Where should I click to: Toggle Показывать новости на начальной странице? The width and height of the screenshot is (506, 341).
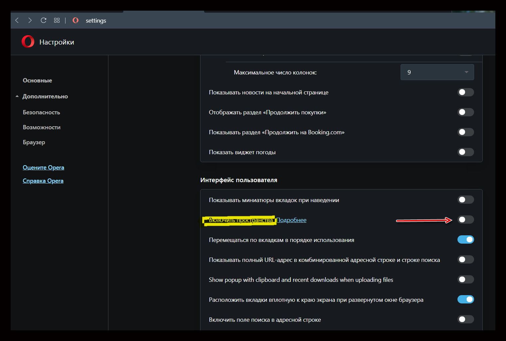tap(466, 92)
